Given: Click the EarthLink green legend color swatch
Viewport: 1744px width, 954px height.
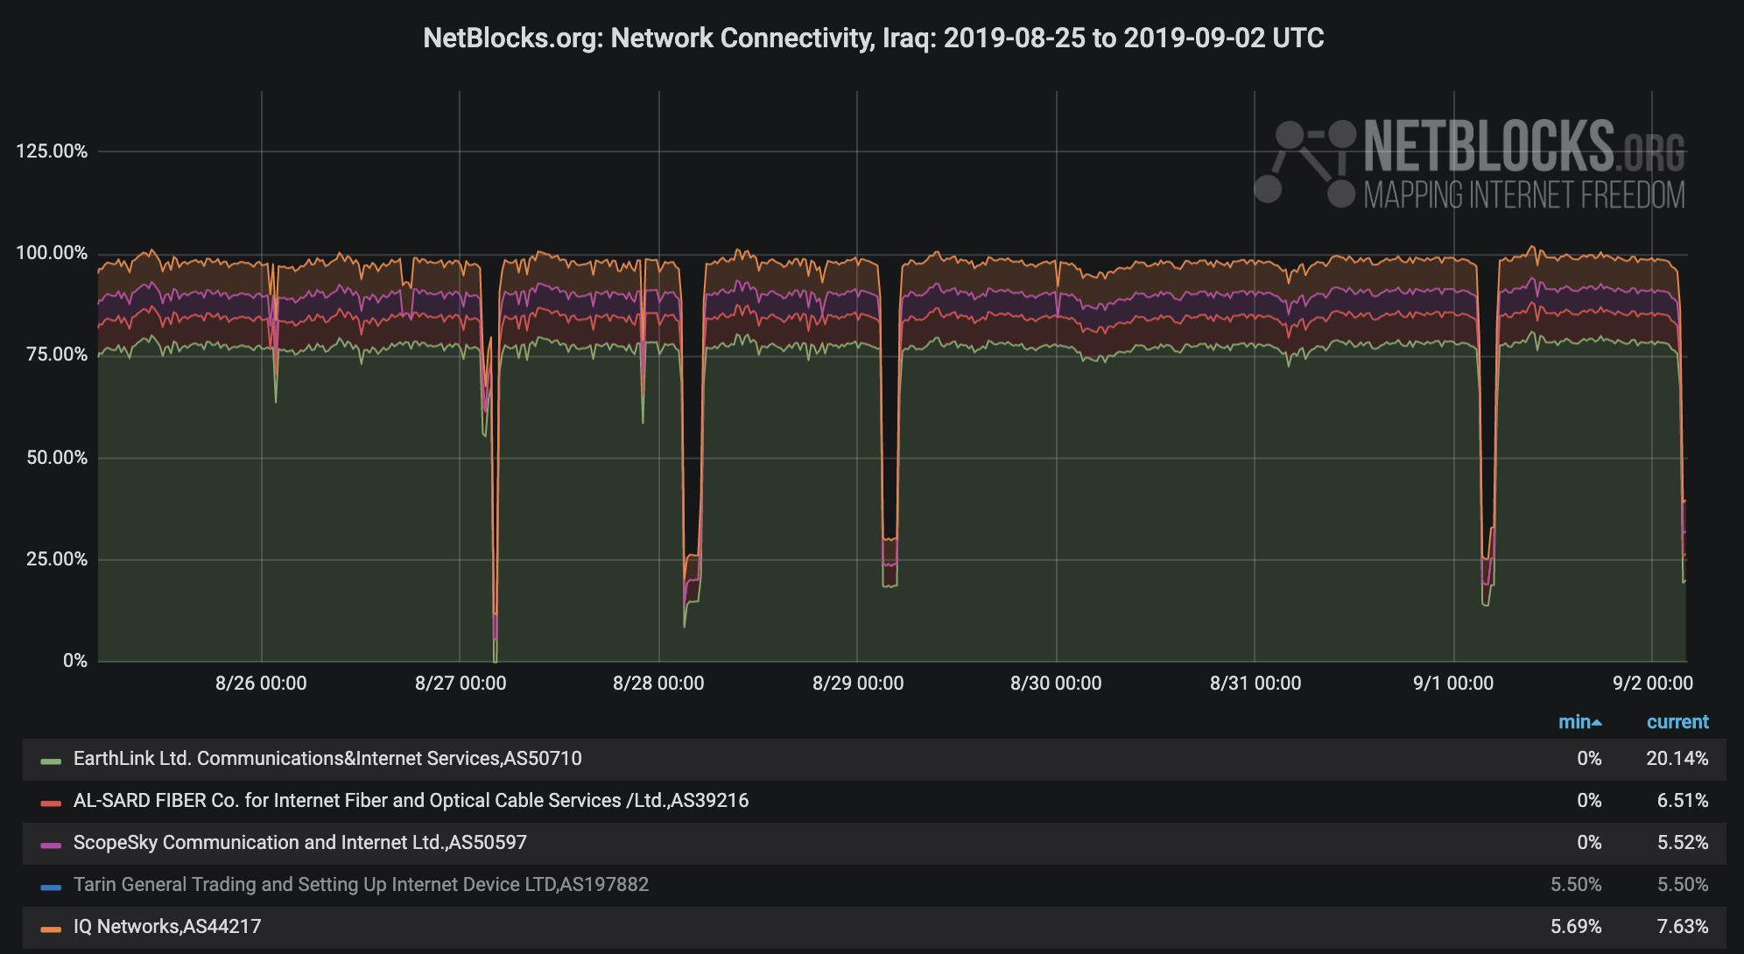Looking at the screenshot, I should (51, 761).
